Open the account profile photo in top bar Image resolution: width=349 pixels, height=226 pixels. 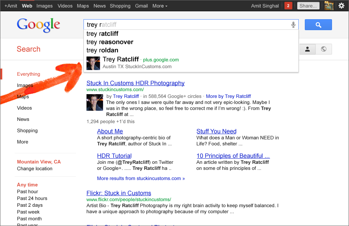329,6
